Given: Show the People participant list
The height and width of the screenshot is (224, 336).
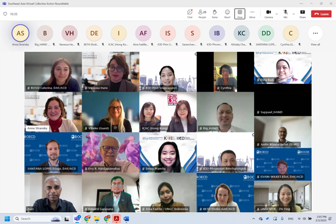Looking at the screenshot, I should pos(202,13).
